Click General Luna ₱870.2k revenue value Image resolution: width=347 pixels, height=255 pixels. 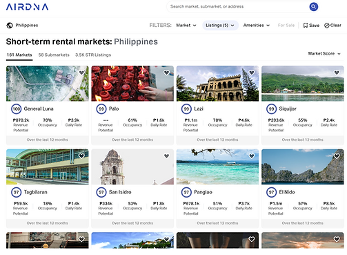[21, 120]
